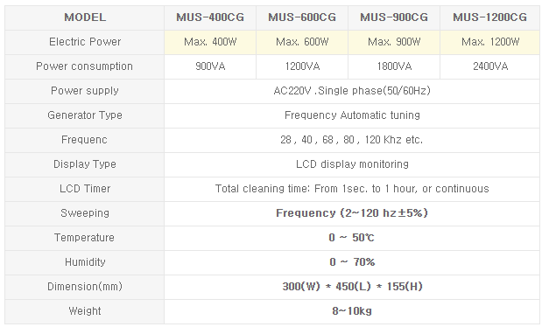Click LCD display monitoring text

coord(352,164)
